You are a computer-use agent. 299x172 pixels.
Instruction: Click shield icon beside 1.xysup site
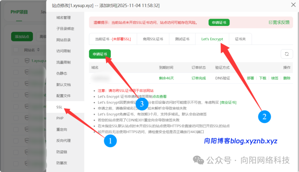(x=27, y=61)
